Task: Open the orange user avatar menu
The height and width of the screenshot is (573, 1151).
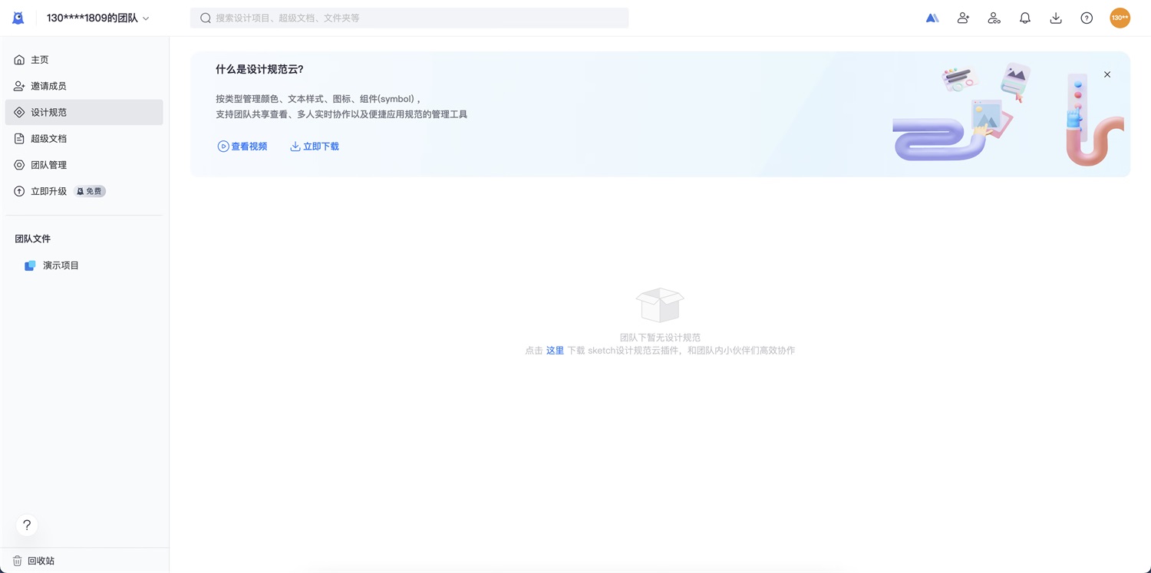Action: click(x=1120, y=18)
